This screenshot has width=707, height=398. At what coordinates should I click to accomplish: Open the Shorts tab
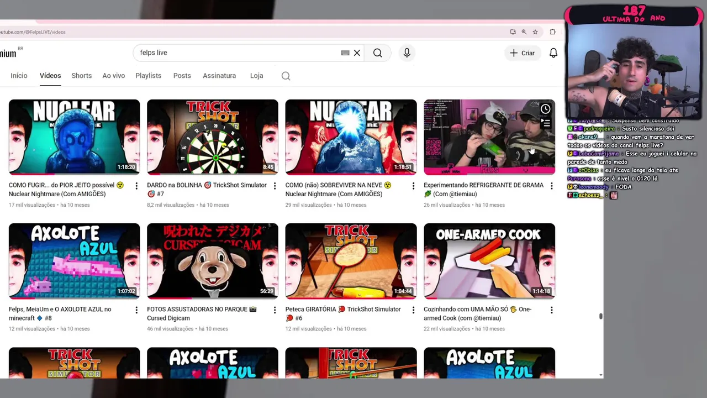click(x=82, y=76)
